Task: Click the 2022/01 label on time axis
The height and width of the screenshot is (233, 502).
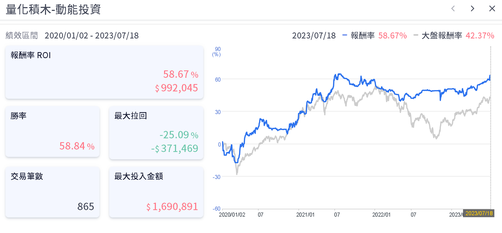Action: [381, 215]
